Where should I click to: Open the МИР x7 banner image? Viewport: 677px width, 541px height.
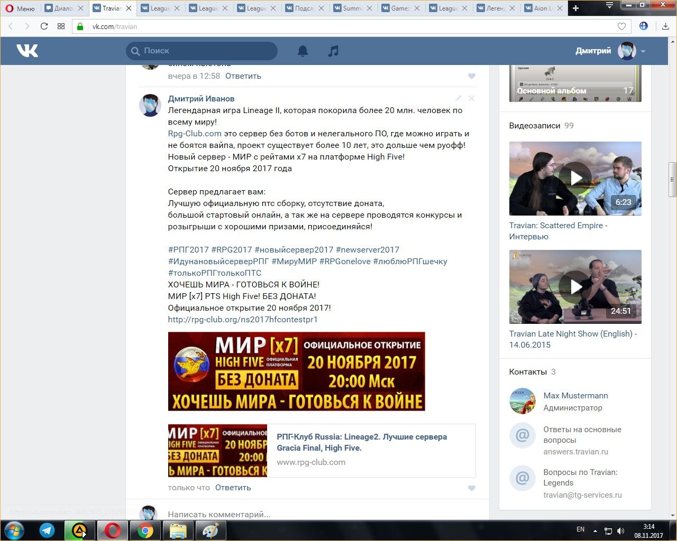pos(296,371)
